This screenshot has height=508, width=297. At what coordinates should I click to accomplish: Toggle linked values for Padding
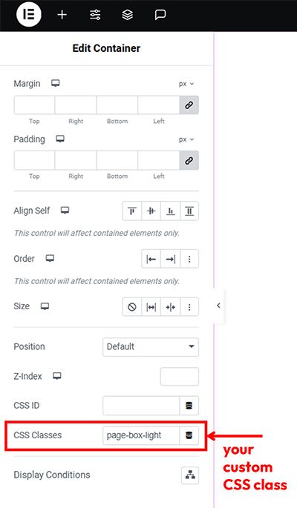click(x=189, y=160)
